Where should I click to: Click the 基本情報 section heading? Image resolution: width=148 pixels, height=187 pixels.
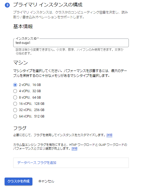[x=23, y=26]
